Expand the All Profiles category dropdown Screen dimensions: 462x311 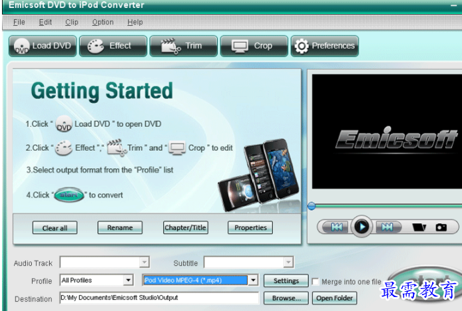pyautogui.click(x=128, y=280)
